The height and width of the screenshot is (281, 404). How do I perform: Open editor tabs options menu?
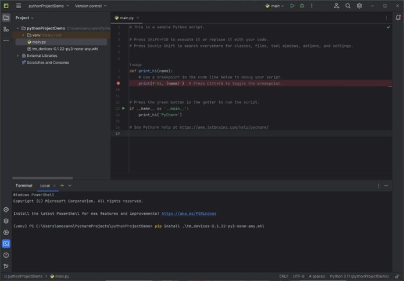387,18
